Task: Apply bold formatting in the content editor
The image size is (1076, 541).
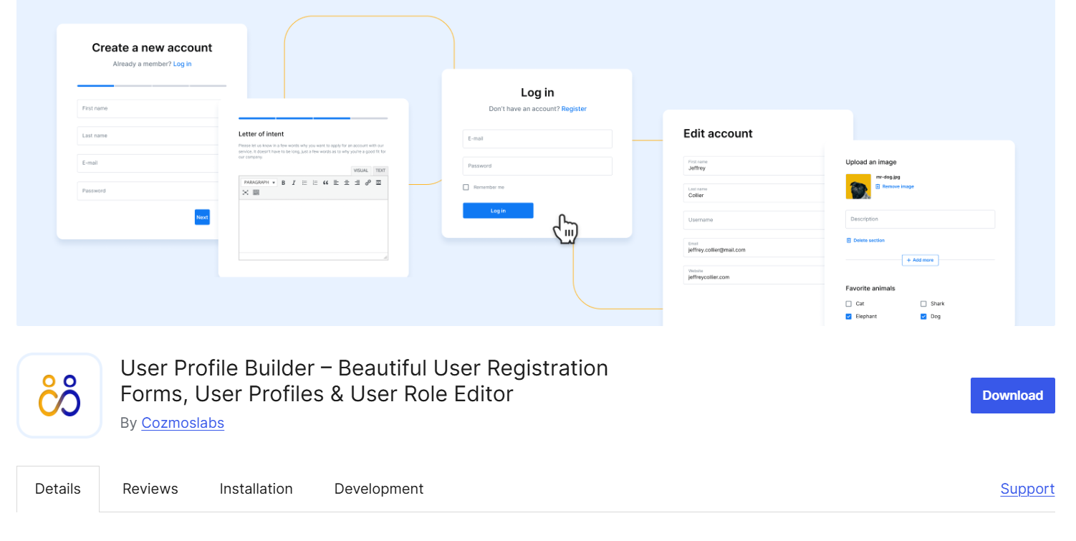Action: click(284, 183)
